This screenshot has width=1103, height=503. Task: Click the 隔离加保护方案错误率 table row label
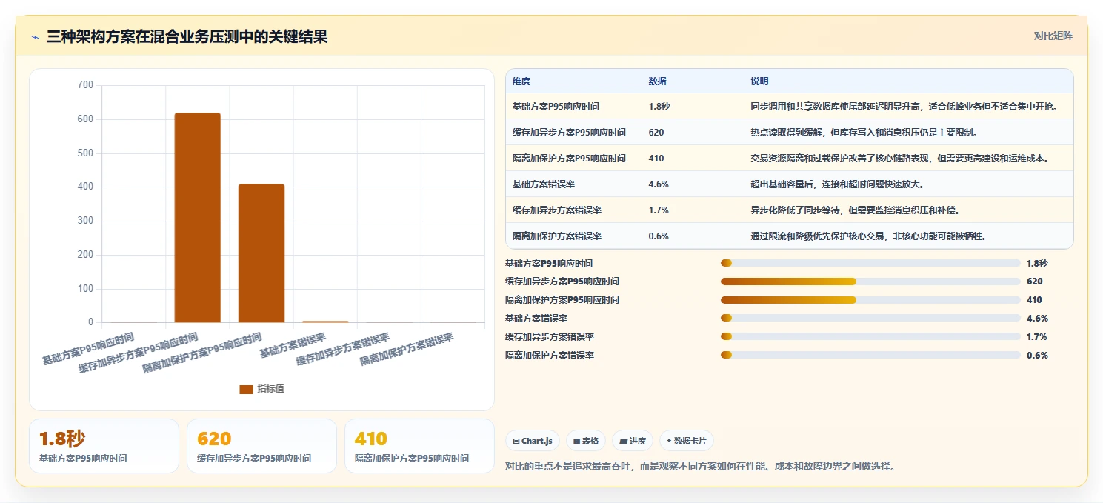pyautogui.click(x=556, y=236)
